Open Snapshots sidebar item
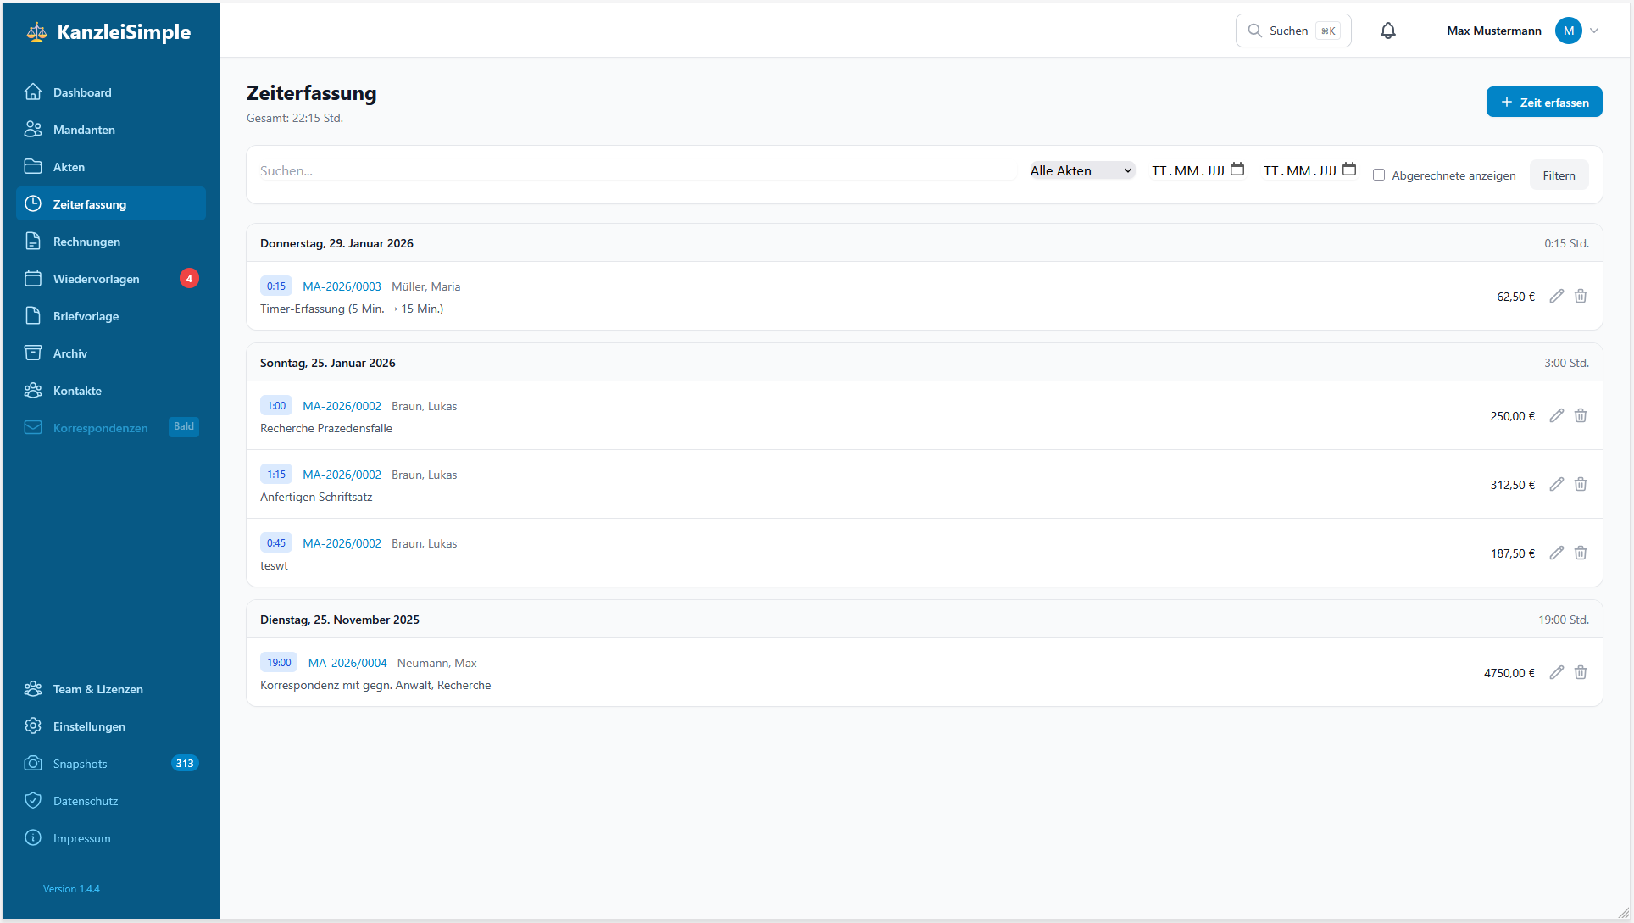Viewport: 1634px width, 923px height. point(80,764)
